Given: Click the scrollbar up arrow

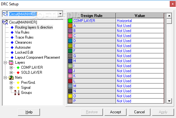Looking at the screenshot, I should click(x=169, y=16).
